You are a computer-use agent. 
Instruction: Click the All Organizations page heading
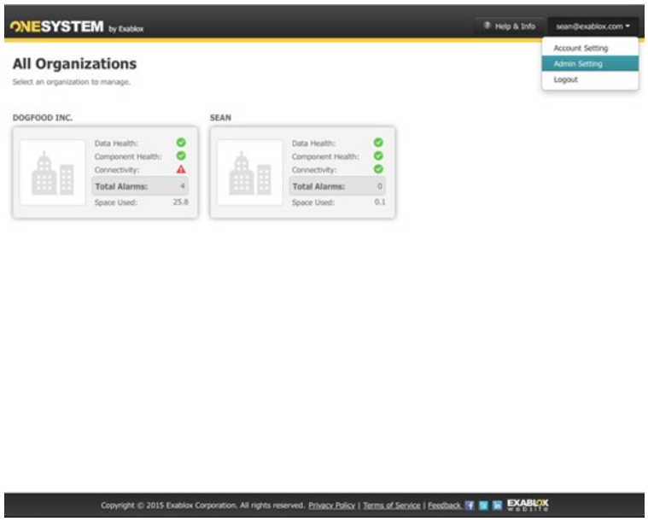click(74, 64)
